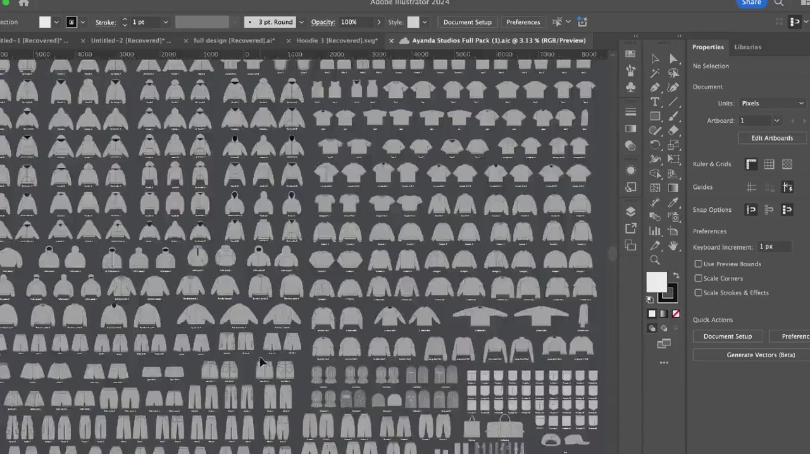Select the Pen tool
The image size is (810, 454).
(x=655, y=87)
